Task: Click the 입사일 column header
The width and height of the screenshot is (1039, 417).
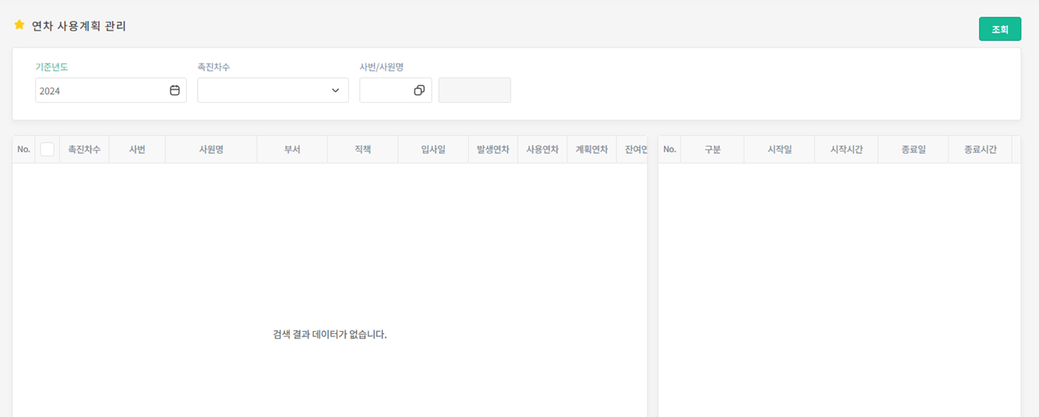Action: 433,150
